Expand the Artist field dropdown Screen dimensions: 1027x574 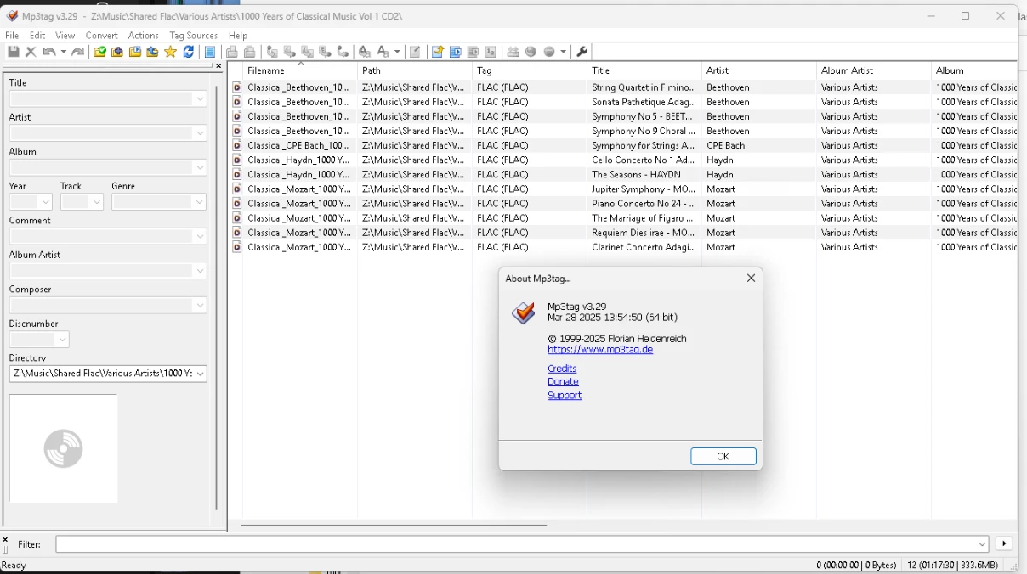pyautogui.click(x=200, y=133)
